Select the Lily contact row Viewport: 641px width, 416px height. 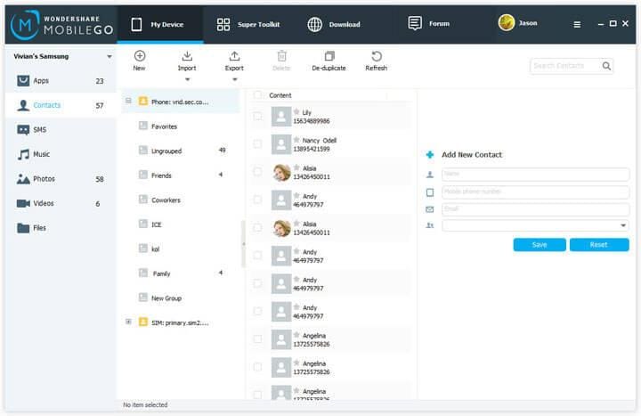click(x=331, y=116)
